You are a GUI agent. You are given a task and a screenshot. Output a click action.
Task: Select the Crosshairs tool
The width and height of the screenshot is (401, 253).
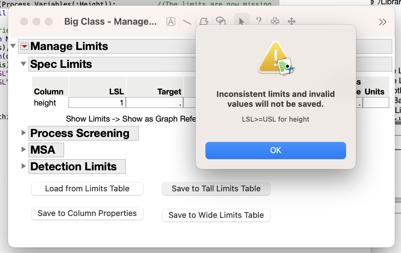click(x=275, y=22)
